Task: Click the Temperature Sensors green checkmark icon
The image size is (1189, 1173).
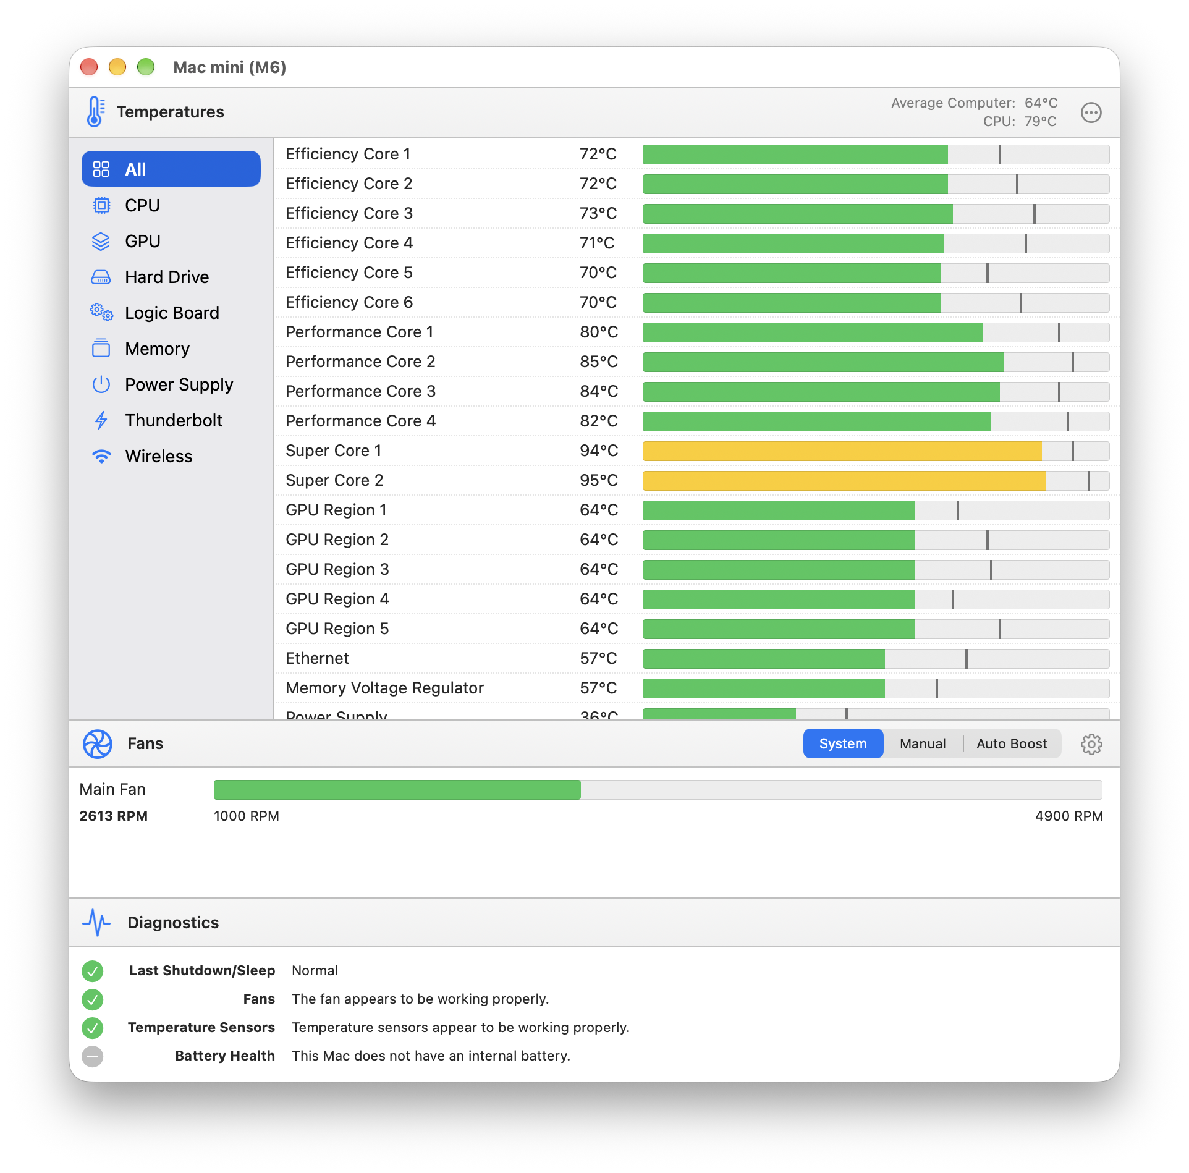Action: pos(92,1028)
